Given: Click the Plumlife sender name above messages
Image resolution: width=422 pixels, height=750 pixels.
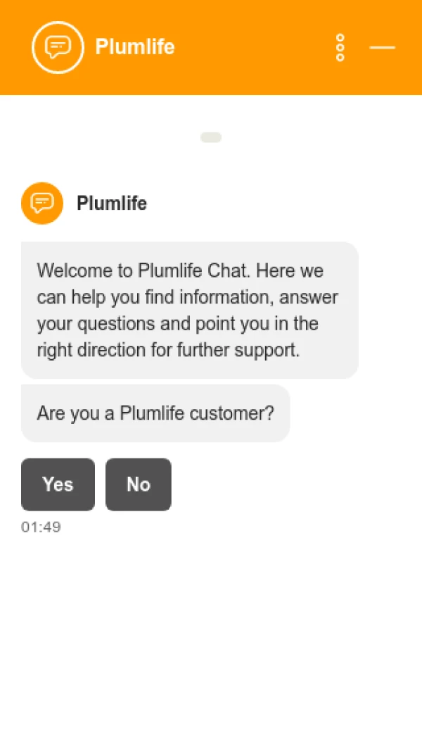Looking at the screenshot, I should pos(112,204).
